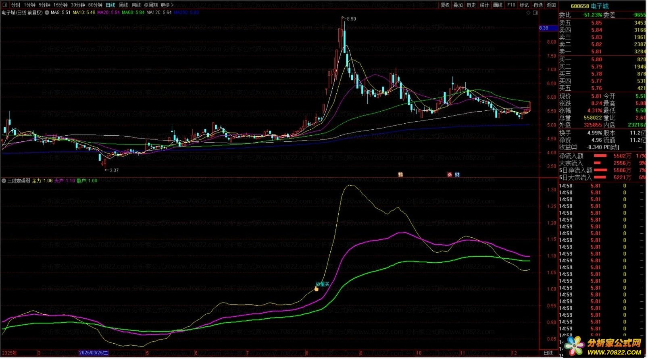Open the F10 company info

point(512,5)
